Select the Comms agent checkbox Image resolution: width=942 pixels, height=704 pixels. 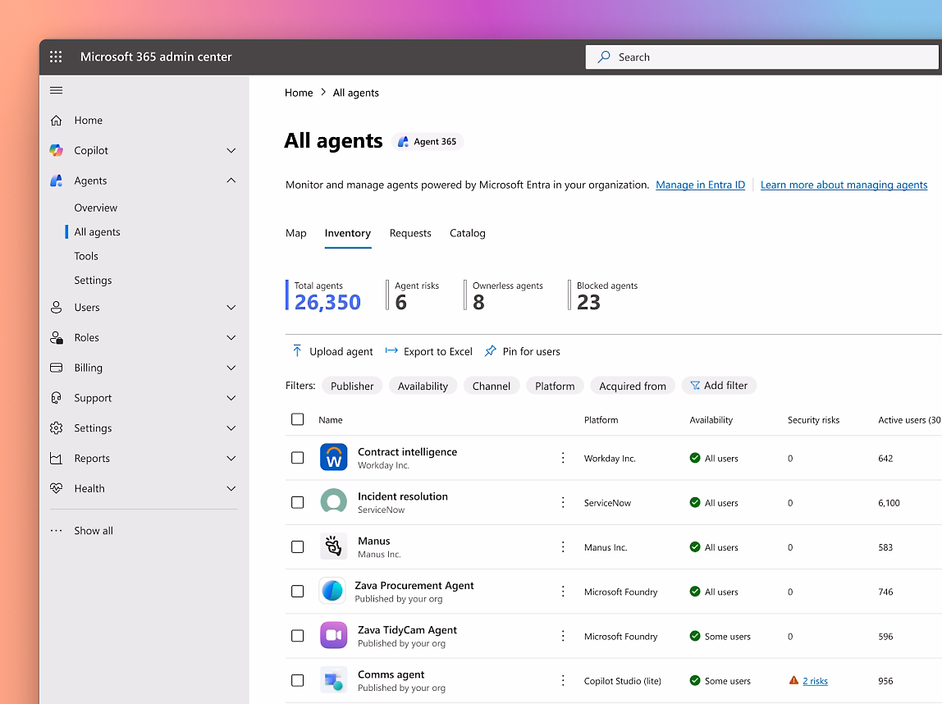(298, 680)
